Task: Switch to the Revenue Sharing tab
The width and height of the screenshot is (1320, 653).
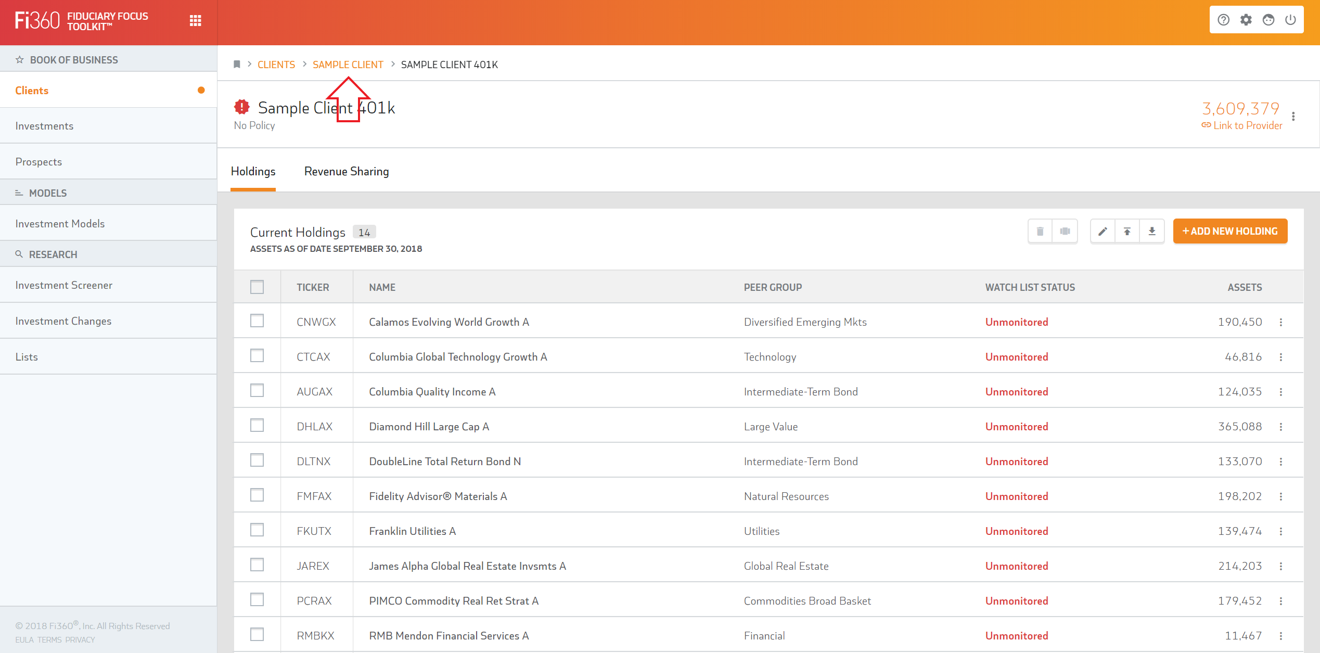Action: tap(347, 171)
